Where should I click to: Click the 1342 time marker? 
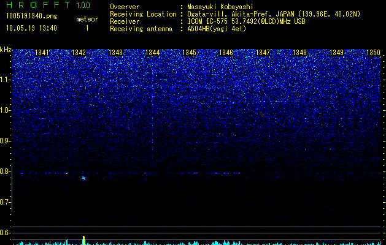pyautogui.click(x=79, y=53)
